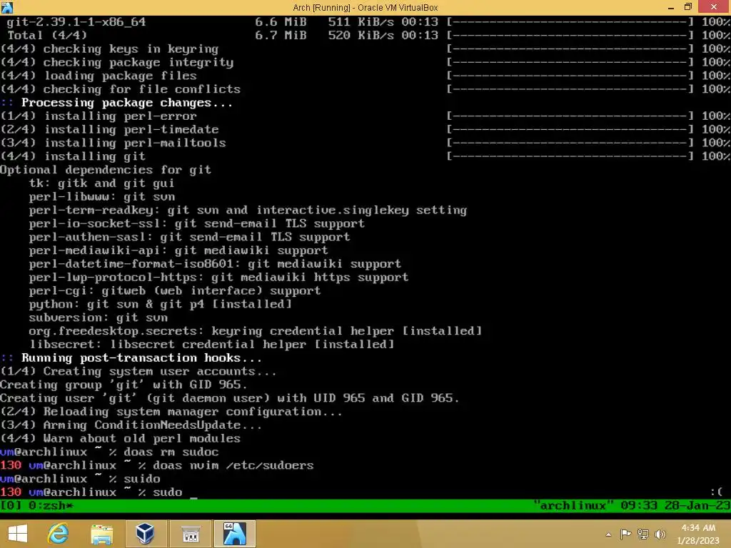The width and height of the screenshot is (731, 548).
Task: Click the 'checking keys in keyring' progress bar
Action: (570, 49)
